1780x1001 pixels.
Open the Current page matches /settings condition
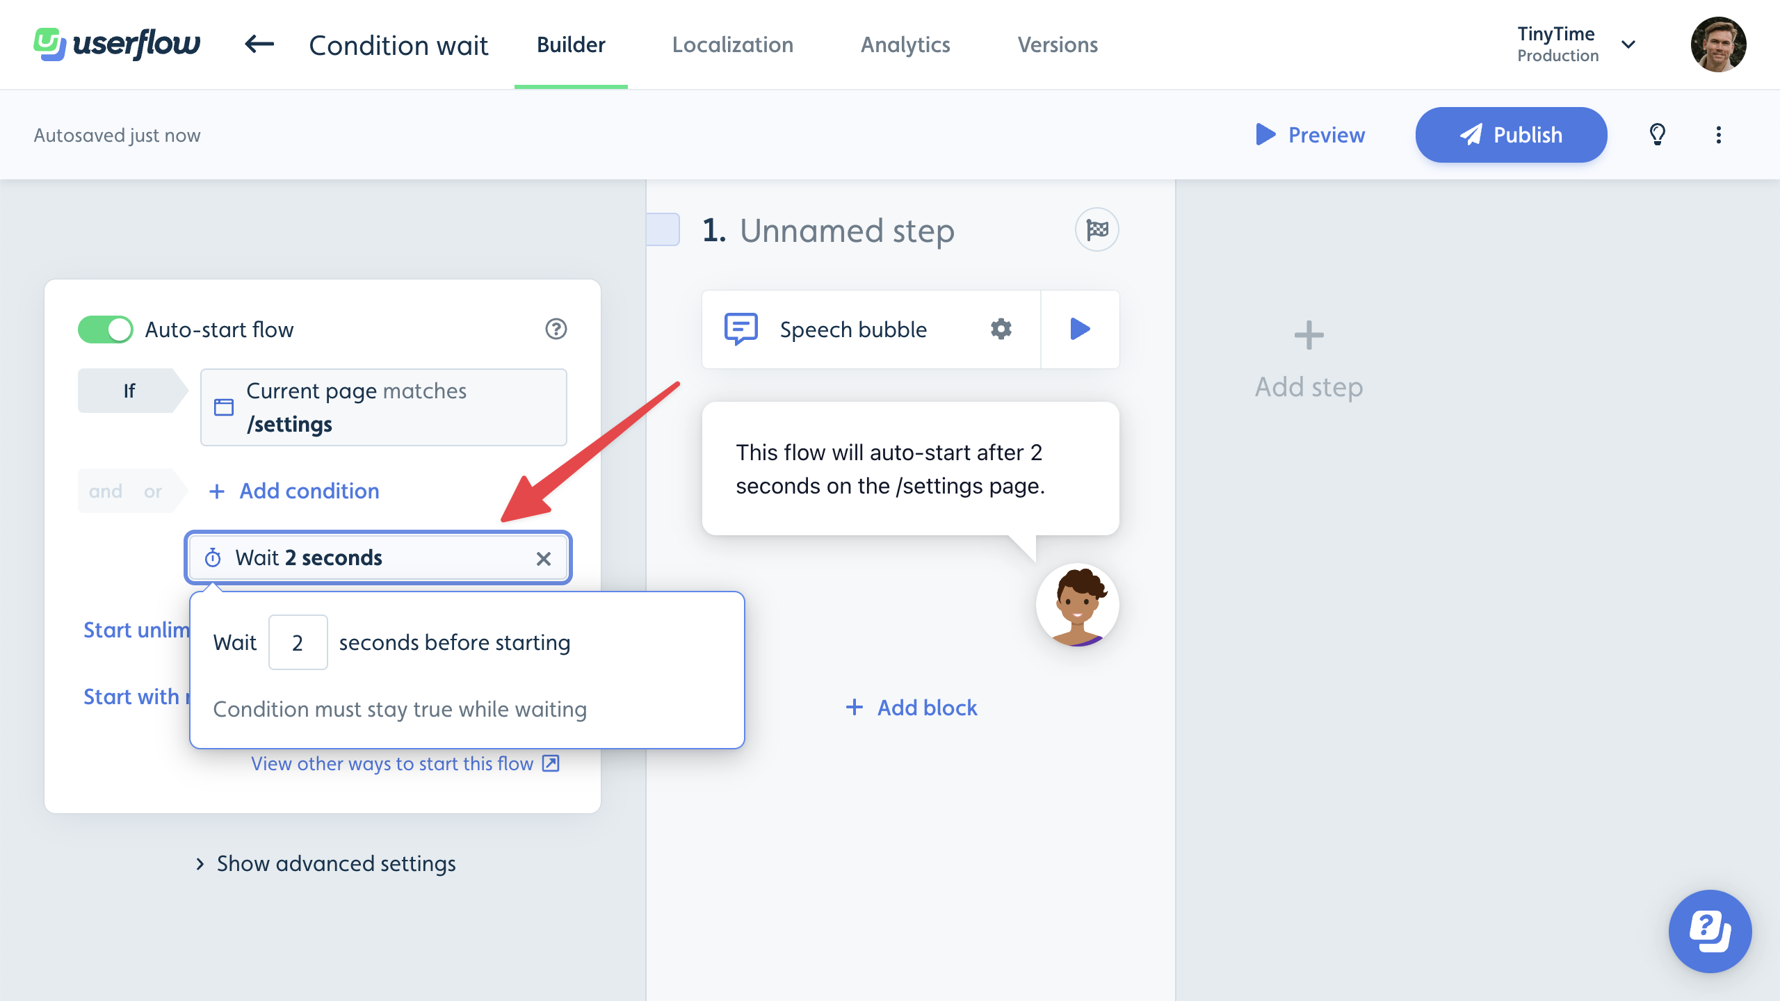(x=384, y=407)
